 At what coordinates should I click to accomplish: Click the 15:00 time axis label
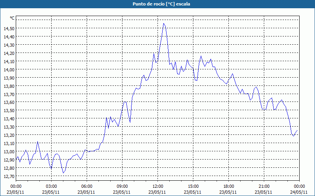193,187
